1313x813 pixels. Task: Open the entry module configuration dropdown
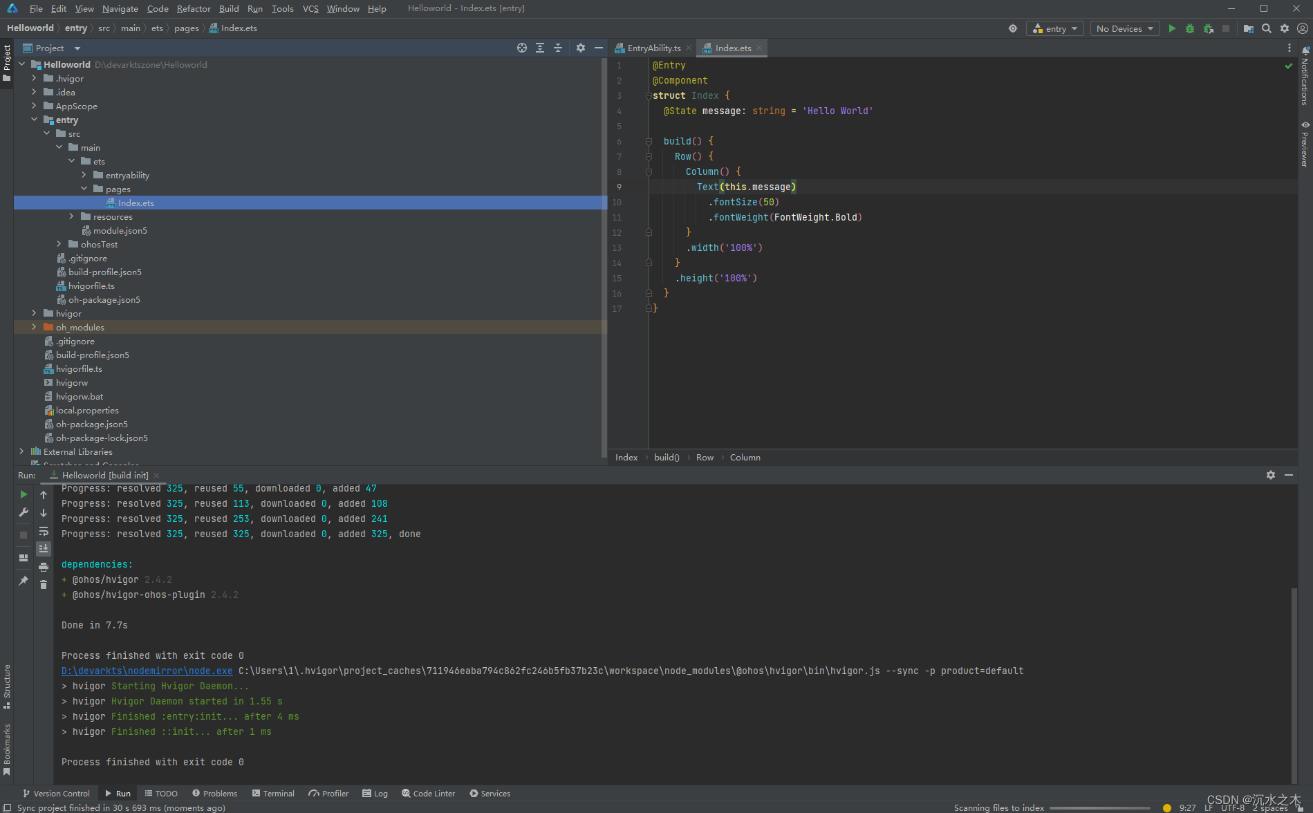[x=1055, y=28]
